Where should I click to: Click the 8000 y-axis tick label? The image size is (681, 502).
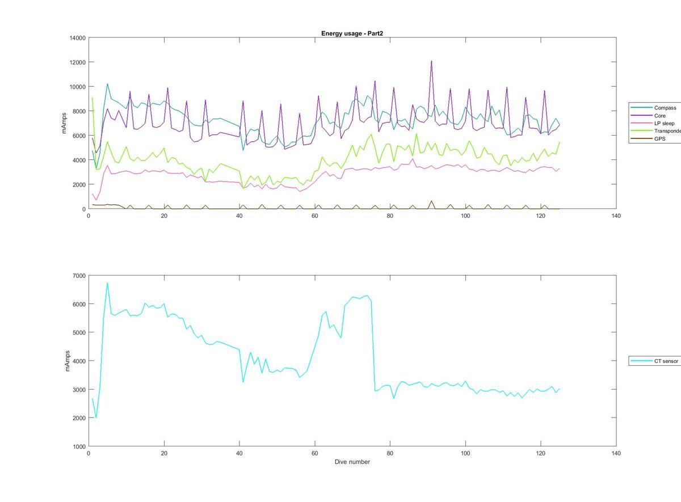[79, 111]
